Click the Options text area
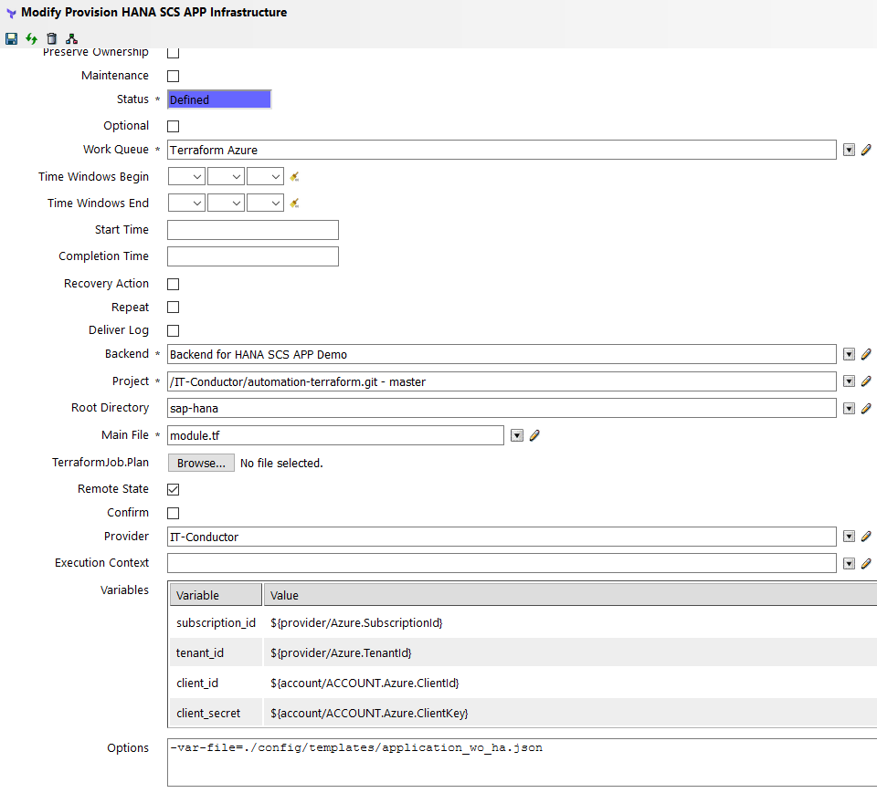Image resolution: width=877 pixels, height=793 pixels. point(522,762)
